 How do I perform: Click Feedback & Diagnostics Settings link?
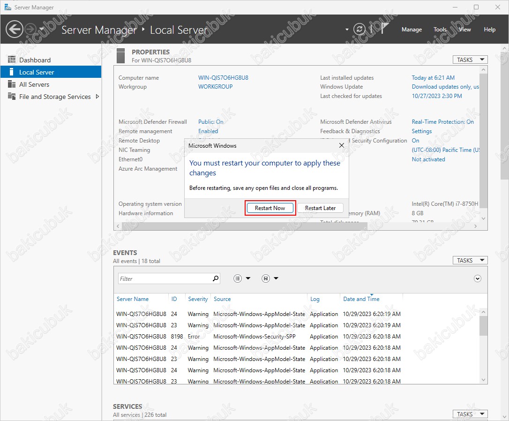tap(422, 131)
